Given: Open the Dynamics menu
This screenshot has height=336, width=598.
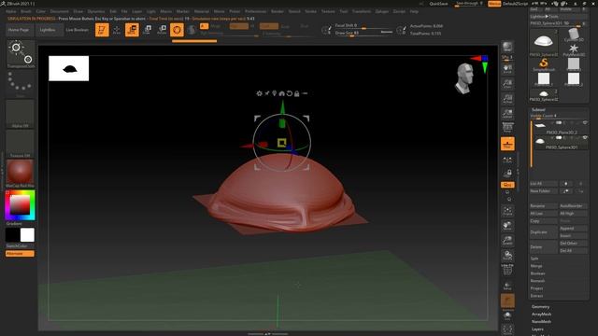Looking at the screenshot, I should coord(96,11).
